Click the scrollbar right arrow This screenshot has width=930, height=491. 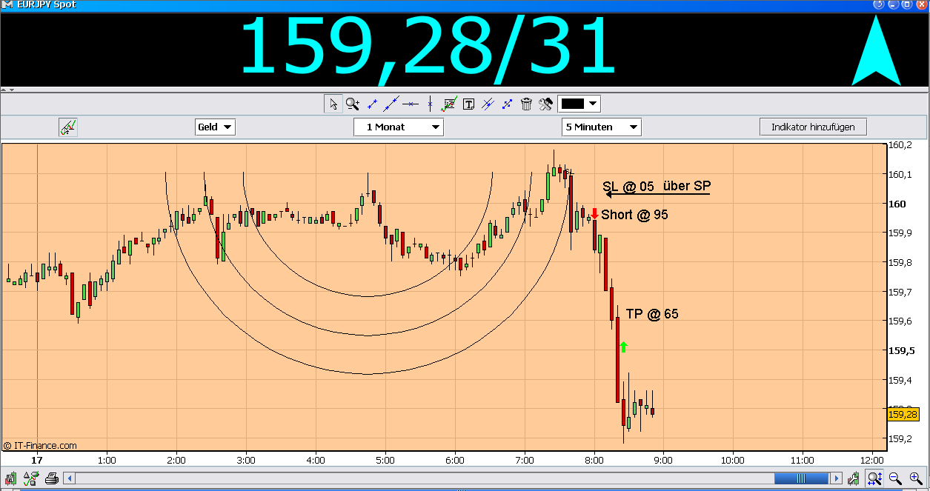tap(836, 478)
